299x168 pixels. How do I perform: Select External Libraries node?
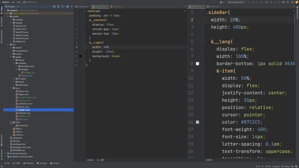click(18, 154)
